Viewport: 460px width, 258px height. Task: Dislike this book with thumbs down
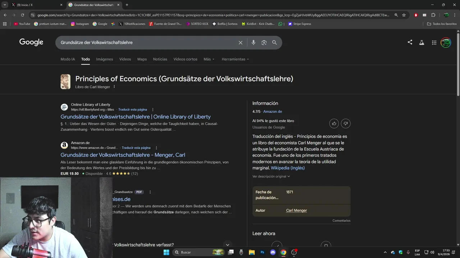(346, 124)
